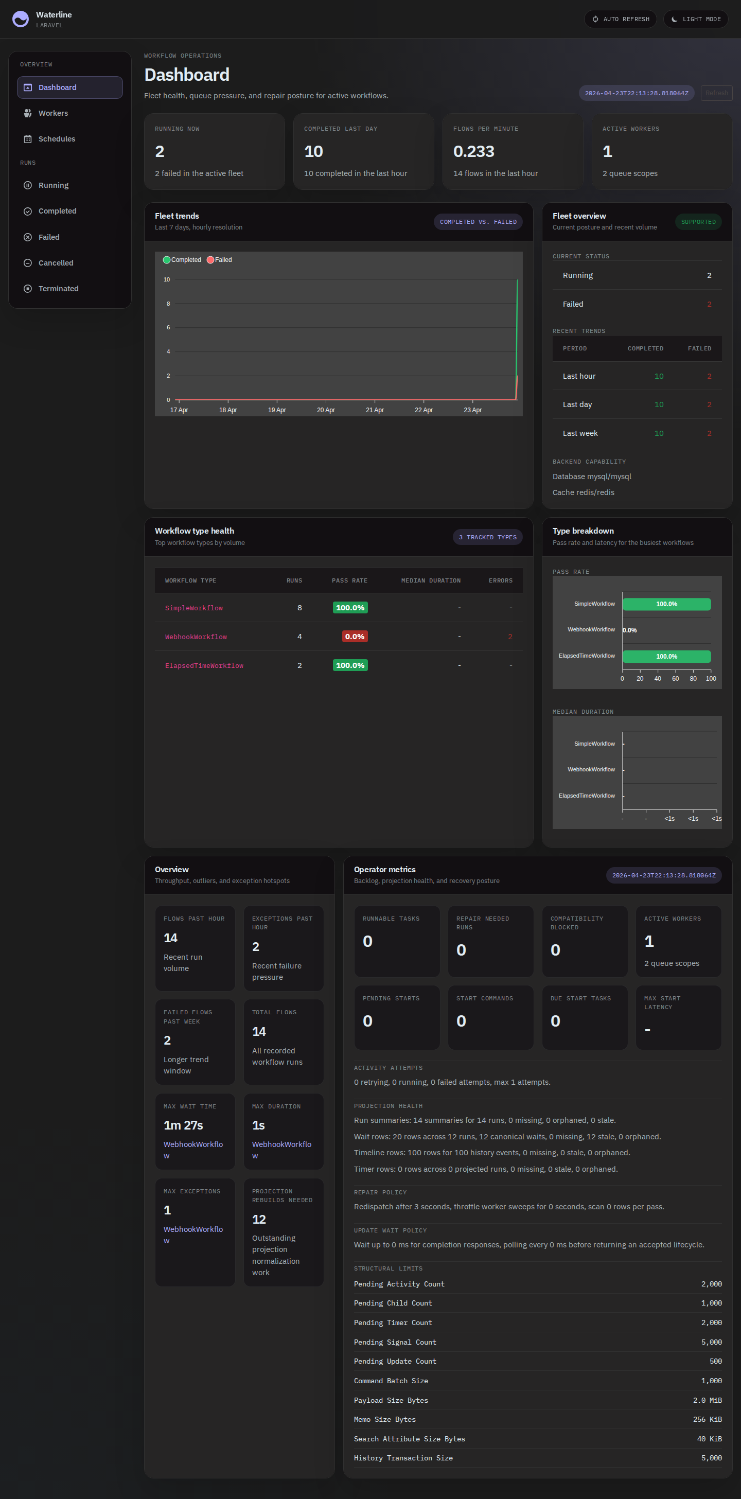
Task: Click the Projection Rebuilds Needed card
Action: coord(284,1232)
